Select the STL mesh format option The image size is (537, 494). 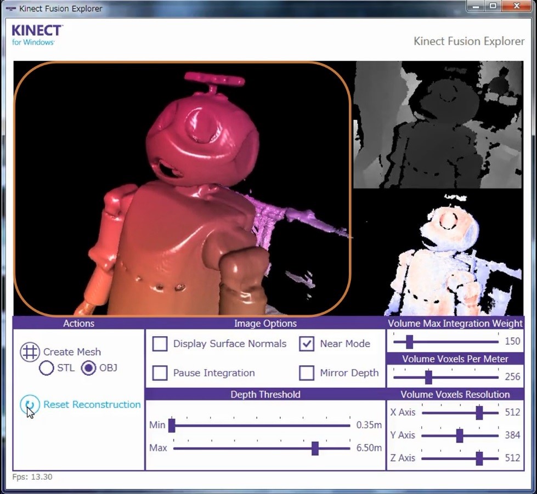click(x=47, y=368)
